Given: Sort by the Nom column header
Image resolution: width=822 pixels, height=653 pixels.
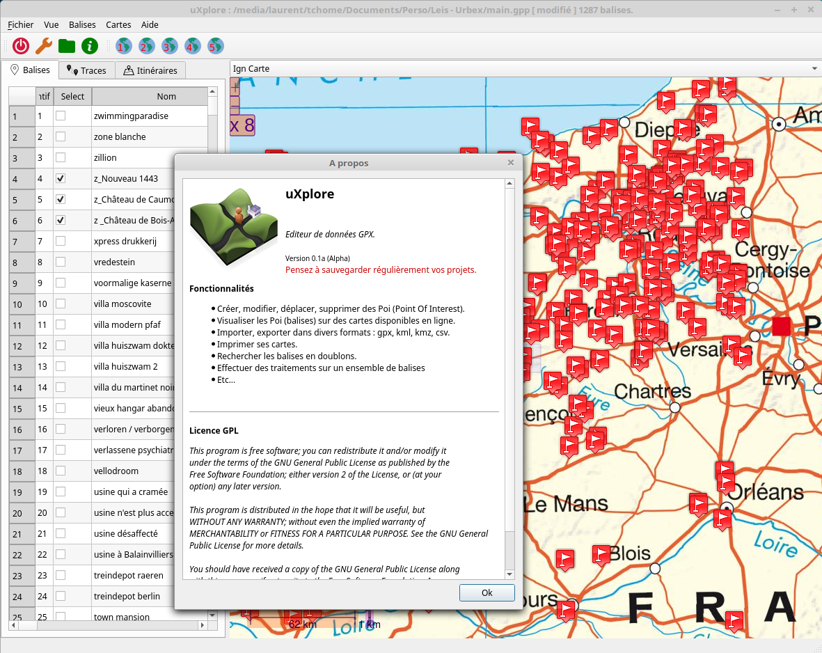Looking at the screenshot, I should point(150,97).
